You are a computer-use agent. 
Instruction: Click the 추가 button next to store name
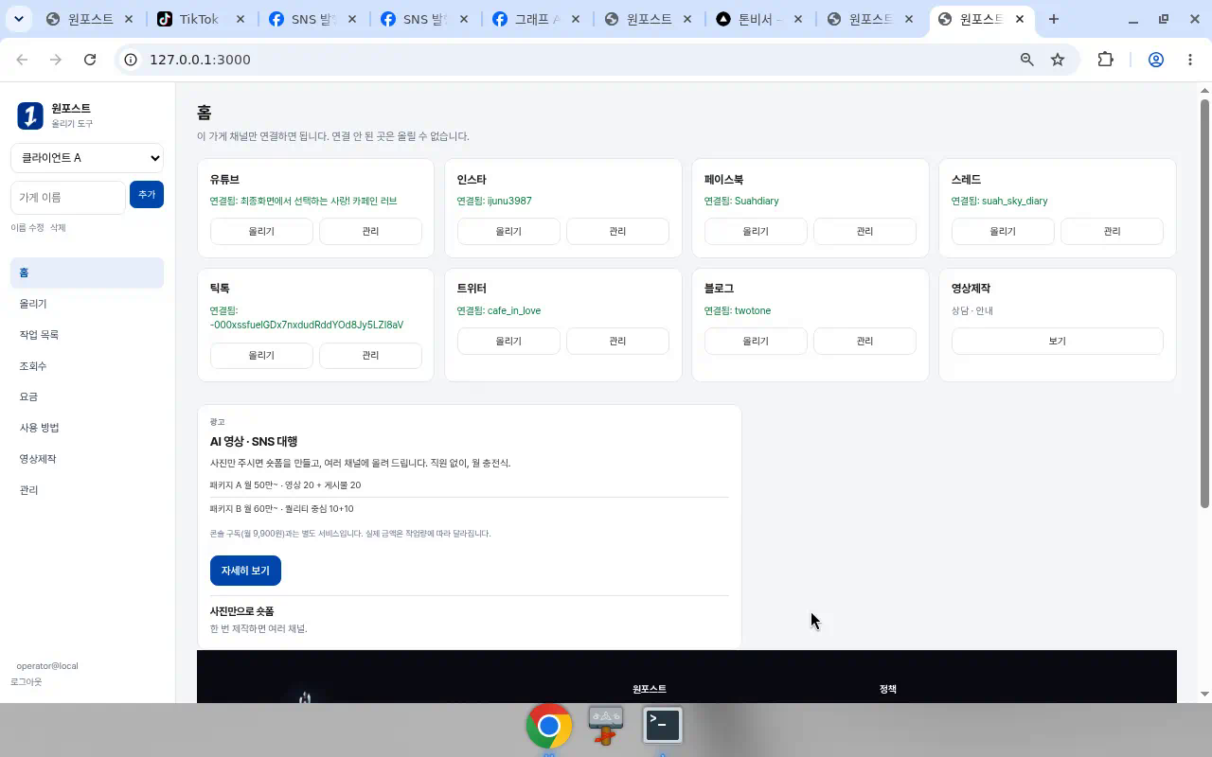coord(147,195)
